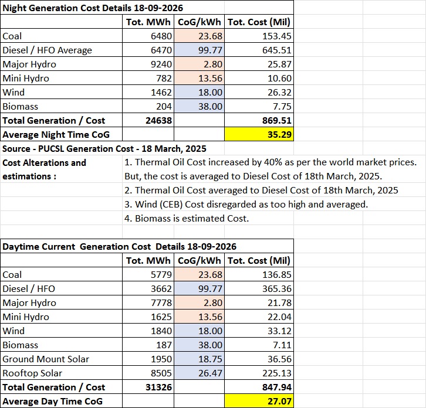This screenshot has width=426, height=408.
Task: Select night Wind cost 26.32
Action: pos(259,92)
